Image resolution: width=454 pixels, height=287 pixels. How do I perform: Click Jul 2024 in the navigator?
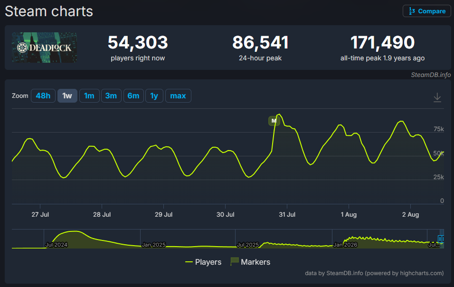(57, 245)
